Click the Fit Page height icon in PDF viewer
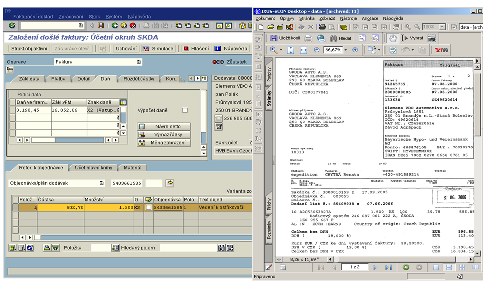Image resolution: width=486 pixels, height=282 pixels. 291,50
